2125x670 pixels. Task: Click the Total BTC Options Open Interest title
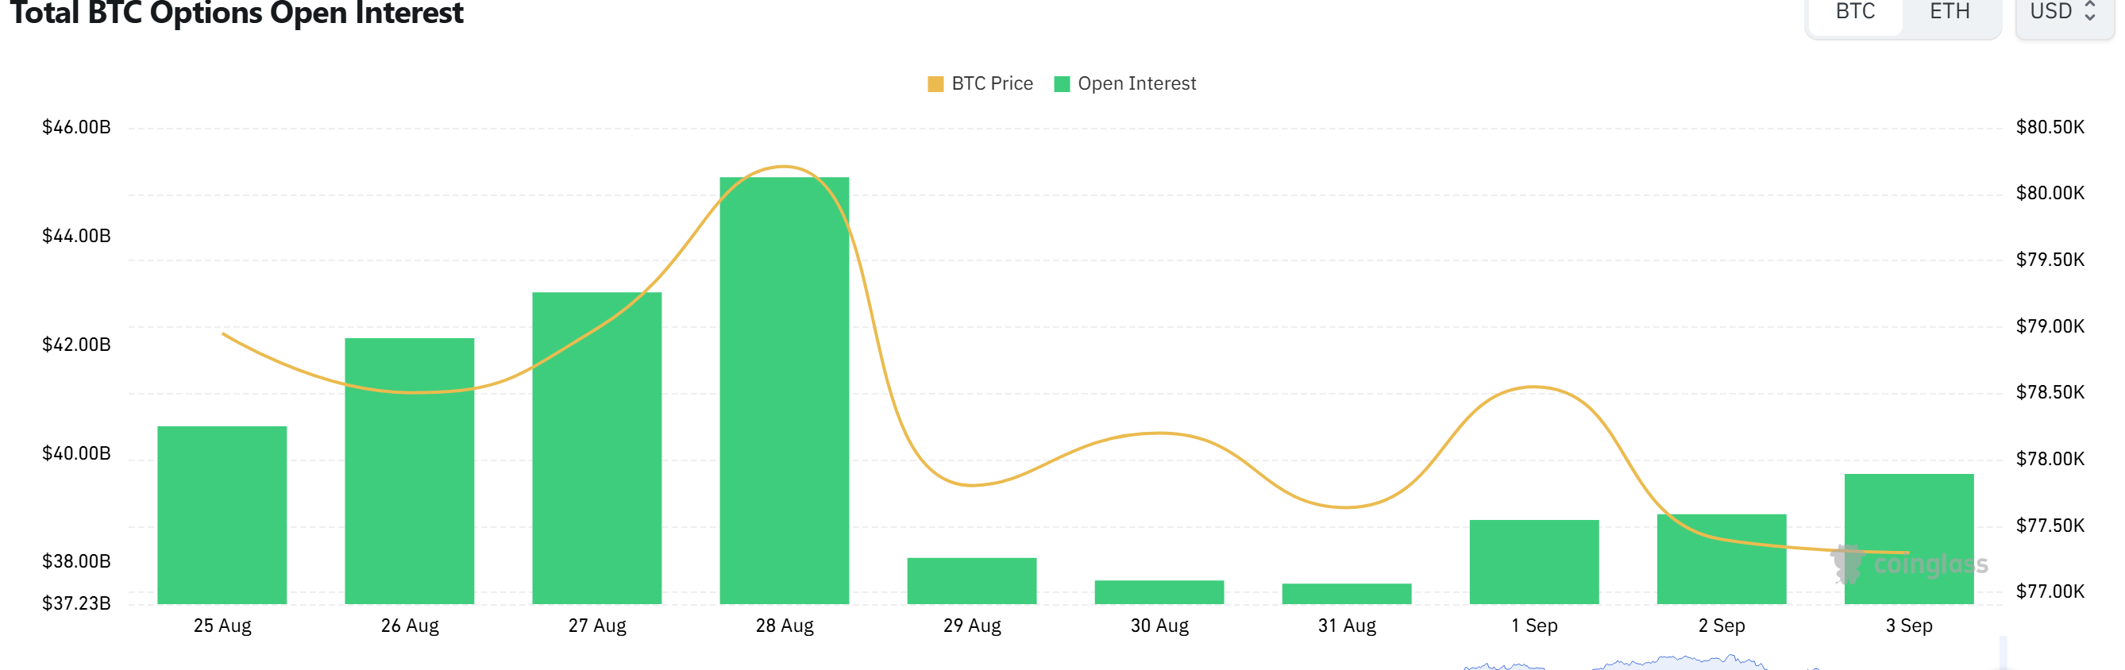click(237, 13)
